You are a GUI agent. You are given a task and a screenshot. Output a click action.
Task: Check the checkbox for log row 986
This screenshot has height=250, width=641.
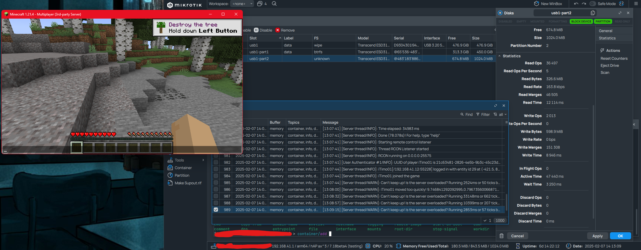[x=216, y=189]
